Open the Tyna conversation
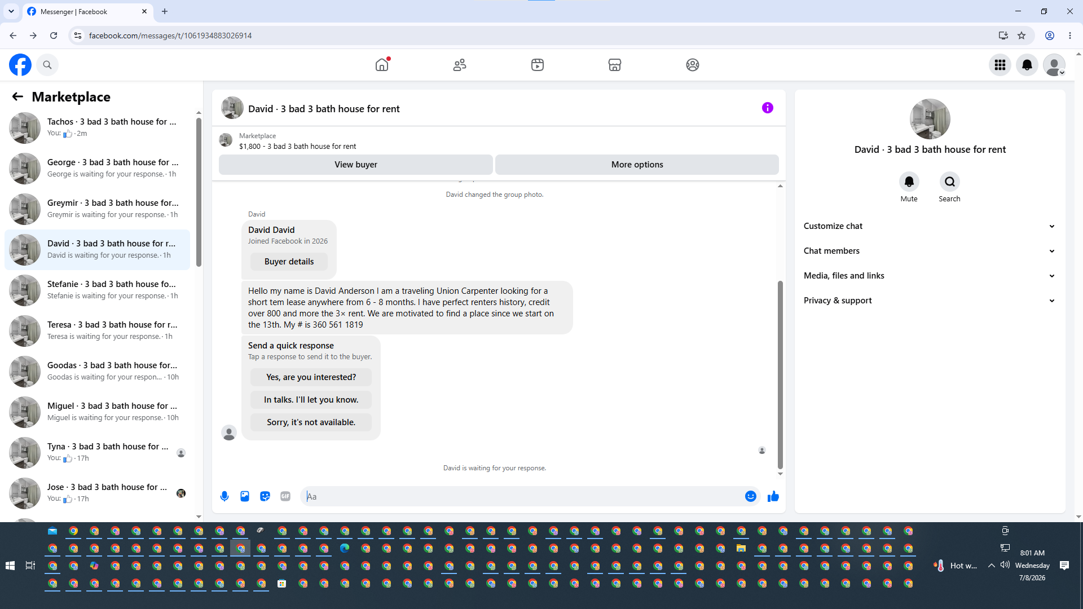Image resolution: width=1083 pixels, height=609 pixels. 97,453
